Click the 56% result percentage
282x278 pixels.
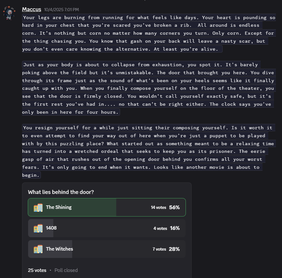pyautogui.click(x=174, y=207)
